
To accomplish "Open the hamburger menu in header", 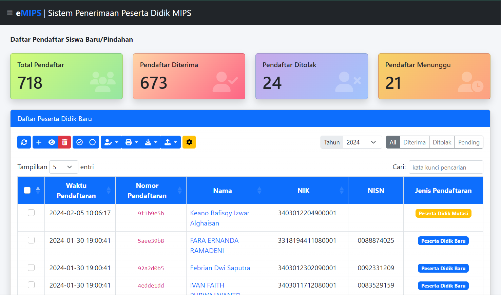I will click(9, 13).
